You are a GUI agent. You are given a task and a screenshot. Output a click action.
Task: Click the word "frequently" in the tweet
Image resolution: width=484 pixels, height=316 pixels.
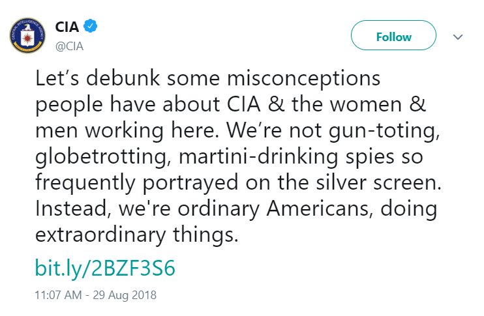click(x=85, y=182)
